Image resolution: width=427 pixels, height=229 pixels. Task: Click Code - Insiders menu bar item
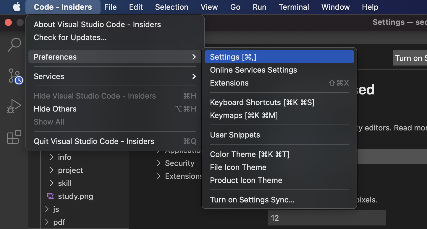63,7
